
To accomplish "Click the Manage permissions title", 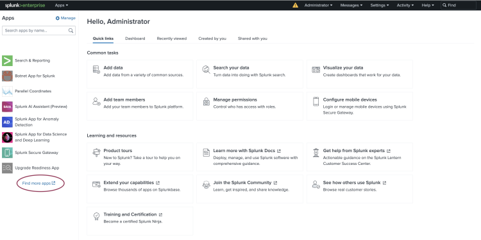I will (x=235, y=99).
